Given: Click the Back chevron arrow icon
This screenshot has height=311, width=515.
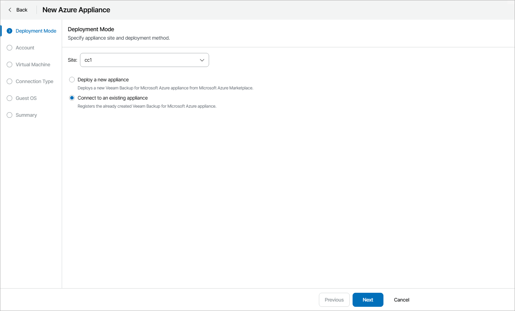Looking at the screenshot, I should click(x=10, y=10).
